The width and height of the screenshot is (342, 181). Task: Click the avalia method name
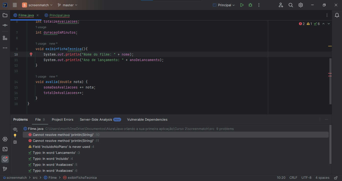[x=52, y=82]
